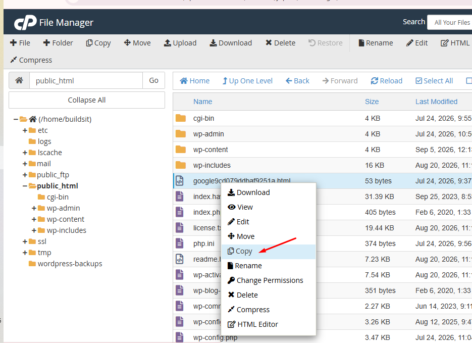Choose Rename from the context menu

pyautogui.click(x=268, y=266)
